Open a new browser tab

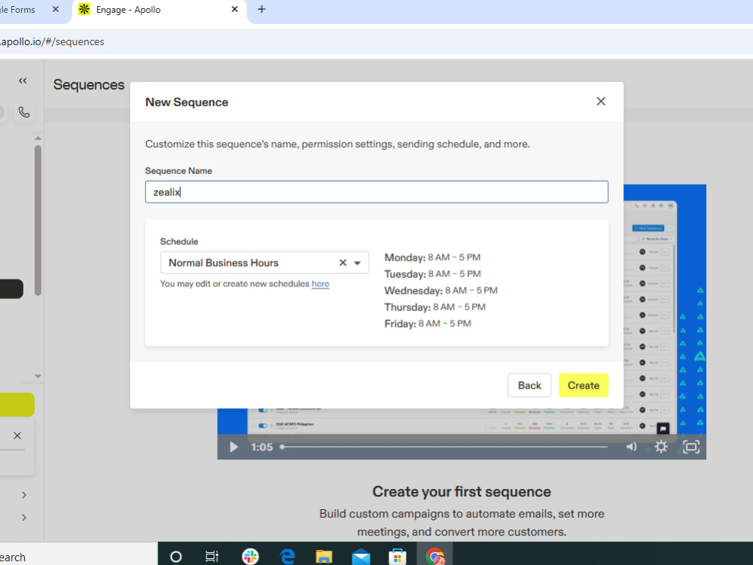pos(262,9)
